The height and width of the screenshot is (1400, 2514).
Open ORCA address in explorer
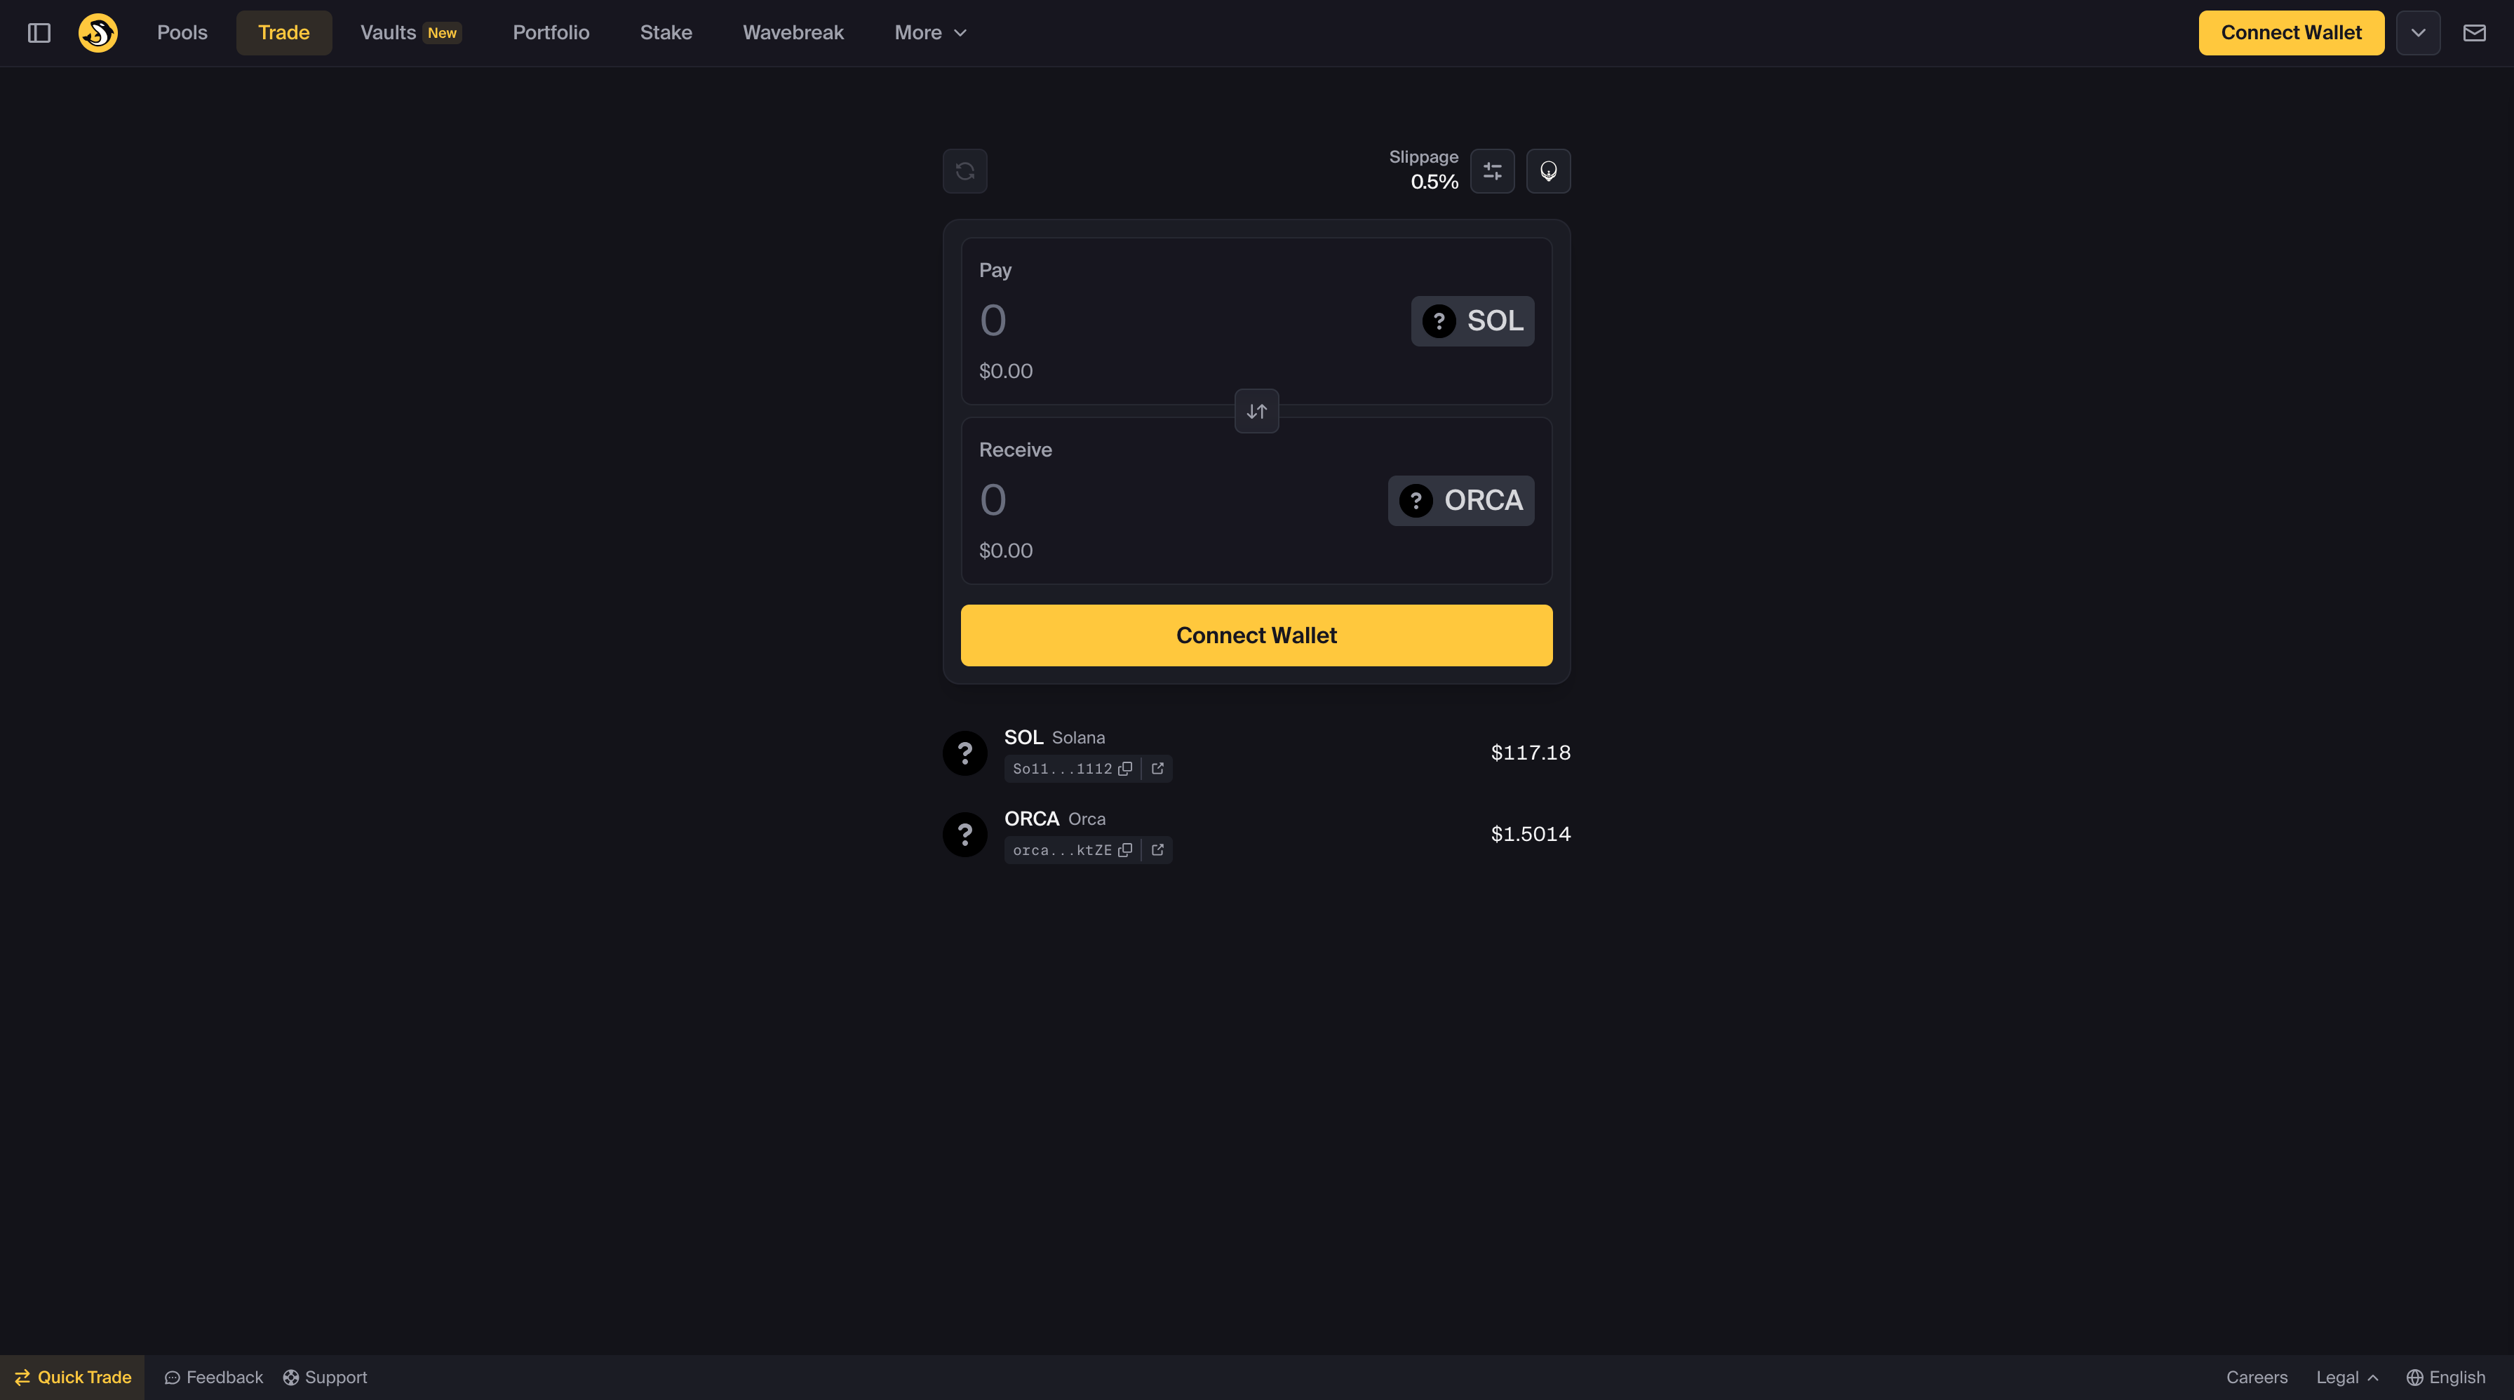pyautogui.click(x=1157, y=850)
